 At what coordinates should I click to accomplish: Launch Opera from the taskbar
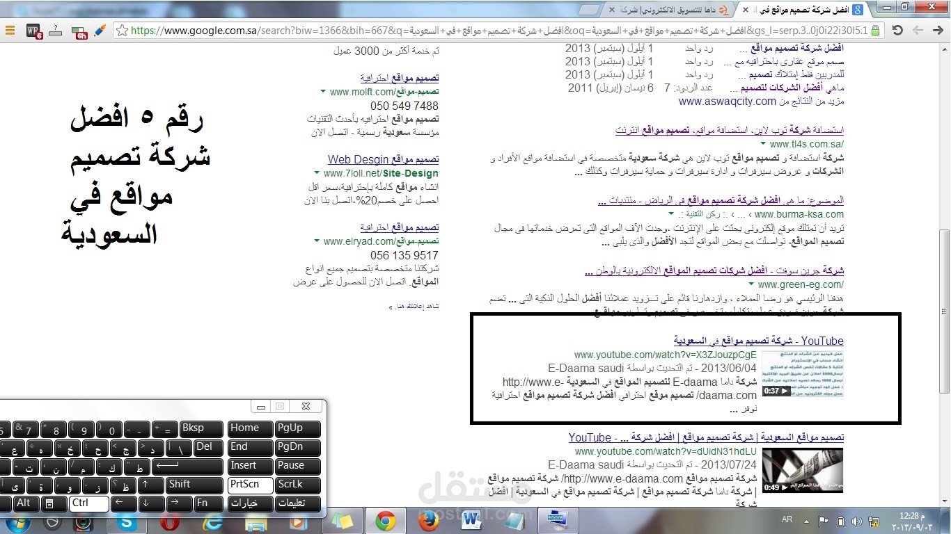click(169, 521)
